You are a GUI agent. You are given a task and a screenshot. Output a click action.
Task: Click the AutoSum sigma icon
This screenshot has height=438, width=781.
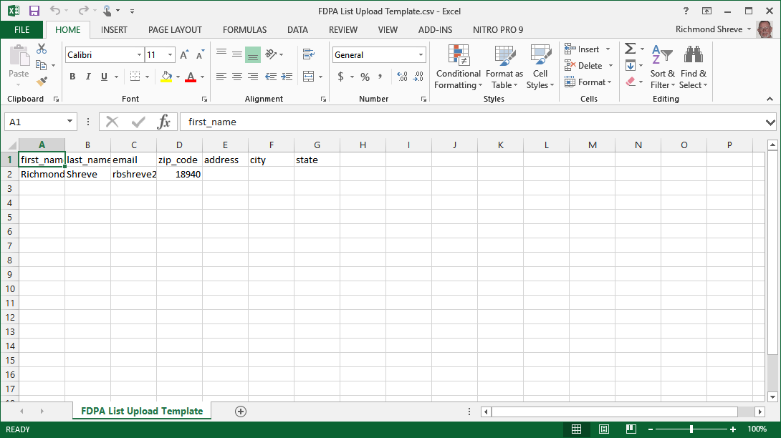pyautogui.click(x=630, y=49)
